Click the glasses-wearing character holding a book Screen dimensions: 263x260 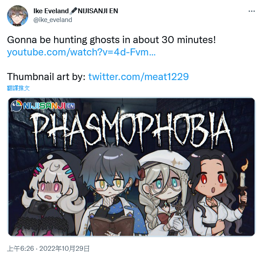pos(113,190)
